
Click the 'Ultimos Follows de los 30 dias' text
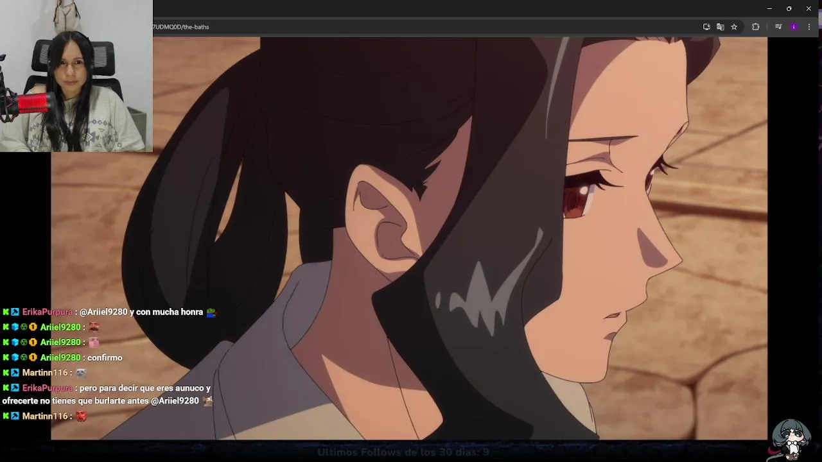coord(403,452)
